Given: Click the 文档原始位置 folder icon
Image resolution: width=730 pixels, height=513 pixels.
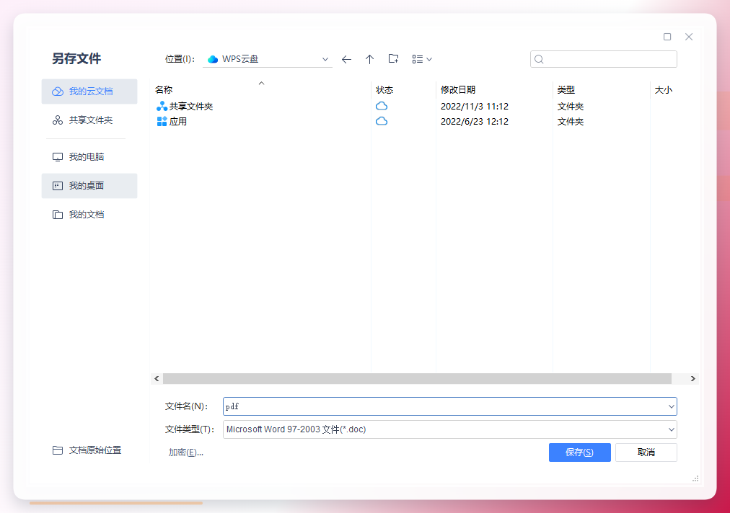Looking at the screenshot, I should tap(58, 450).
